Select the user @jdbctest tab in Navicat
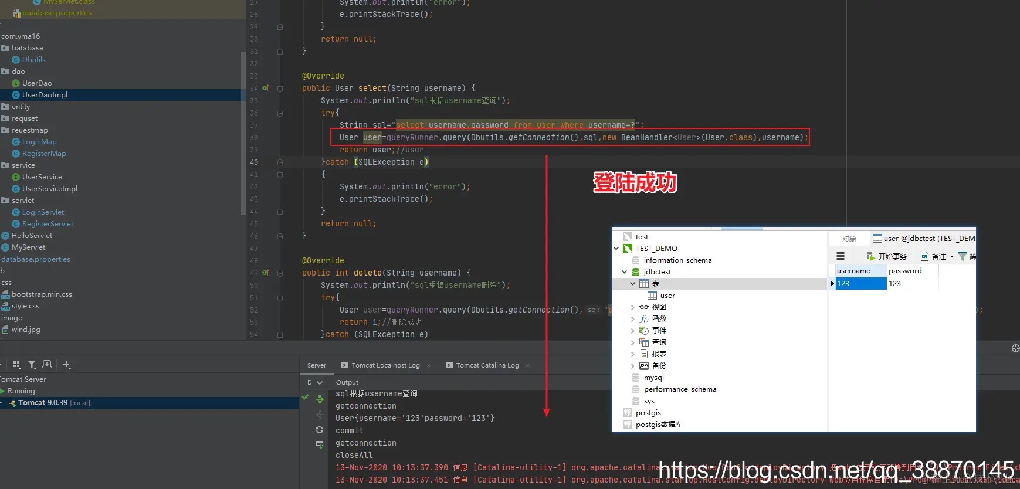This screenshot has width=1020, height=489. tap(924, 239)
